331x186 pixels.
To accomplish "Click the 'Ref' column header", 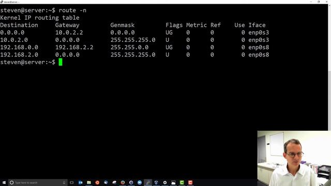I will [x=216, y=25].
